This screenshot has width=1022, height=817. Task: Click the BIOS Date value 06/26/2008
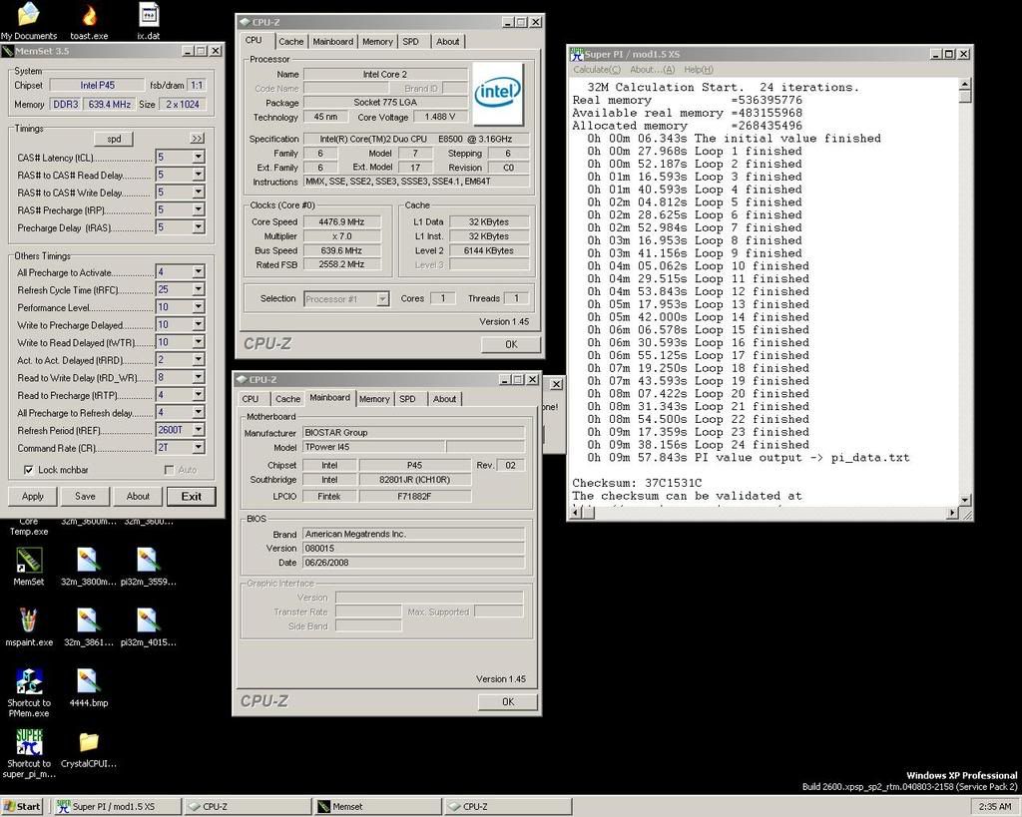(413, 563)
